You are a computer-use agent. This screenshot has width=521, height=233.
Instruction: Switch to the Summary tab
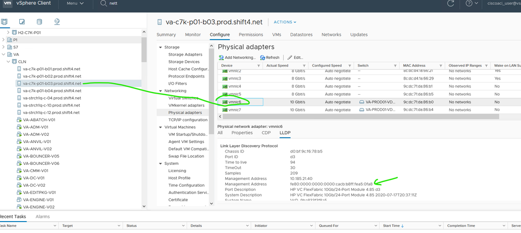tap(166, 34)
